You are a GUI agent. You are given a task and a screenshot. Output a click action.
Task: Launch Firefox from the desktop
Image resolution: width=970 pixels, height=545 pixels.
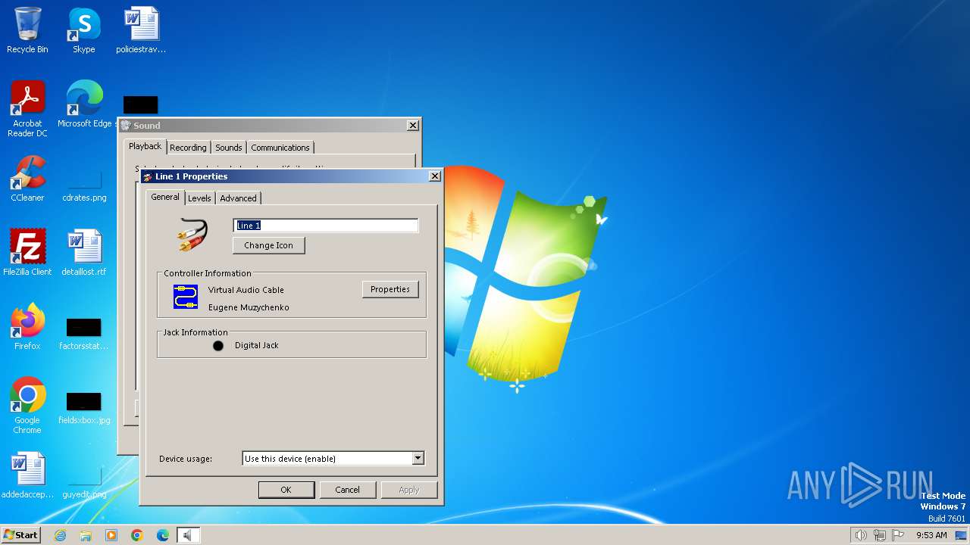click(x=27, y=327)
